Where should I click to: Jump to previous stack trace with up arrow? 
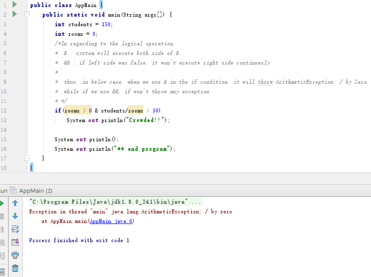(x=15, y=203)
